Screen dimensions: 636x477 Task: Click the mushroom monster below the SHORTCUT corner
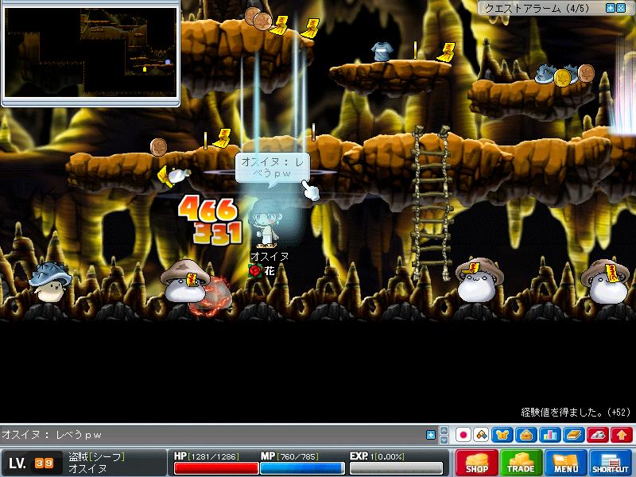click(x=605, y=282)
